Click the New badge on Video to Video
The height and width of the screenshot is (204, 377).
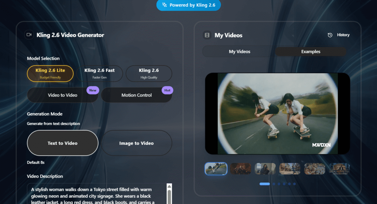pos(93,90)
